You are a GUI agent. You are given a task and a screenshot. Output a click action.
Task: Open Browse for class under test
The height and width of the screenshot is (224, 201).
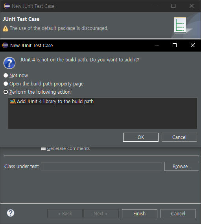[x=182, y=166]
